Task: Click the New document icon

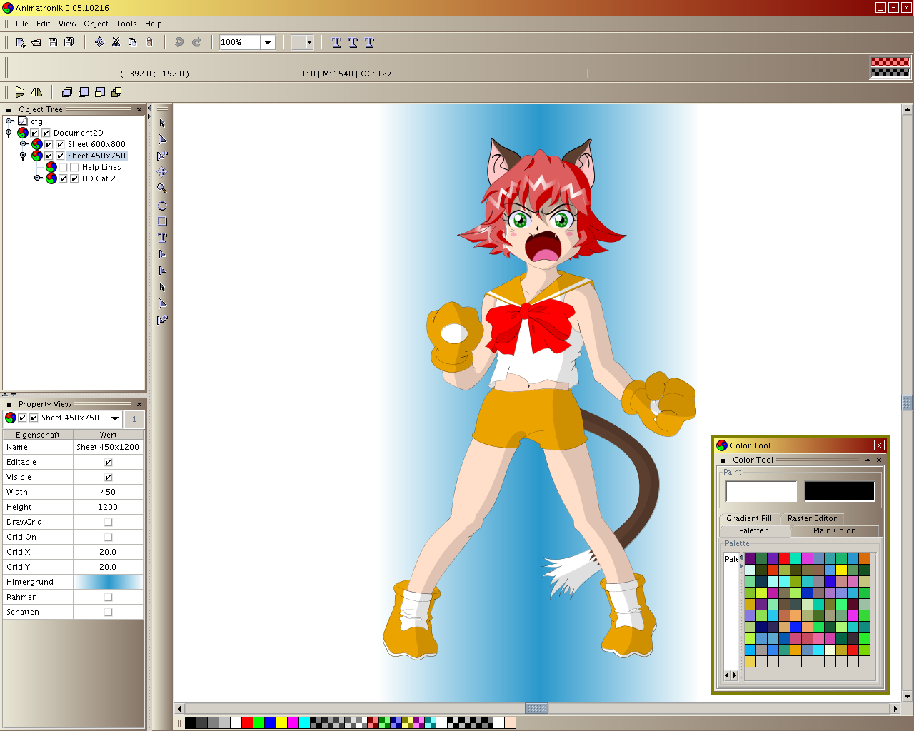Action: (21, 42)
